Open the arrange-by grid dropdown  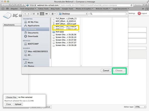click(54, 14)
